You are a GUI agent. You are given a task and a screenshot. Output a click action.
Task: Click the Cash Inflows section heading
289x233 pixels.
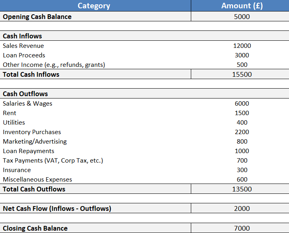22,36
